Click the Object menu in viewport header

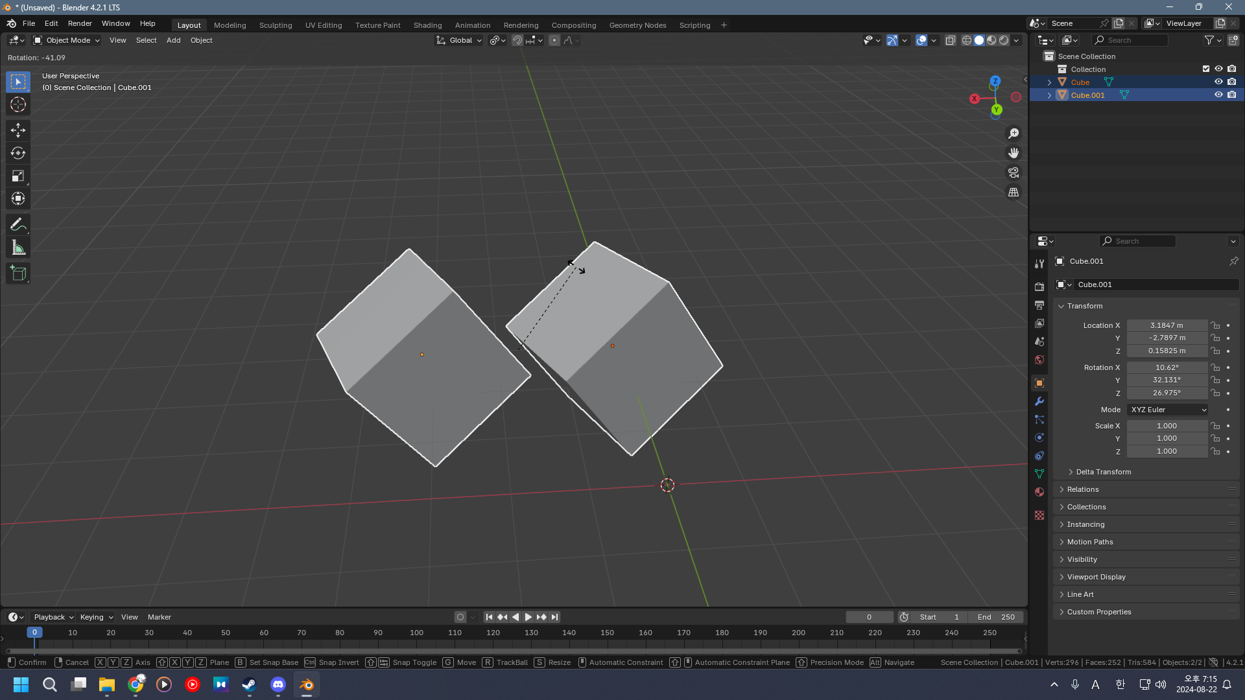click(201, 40)
